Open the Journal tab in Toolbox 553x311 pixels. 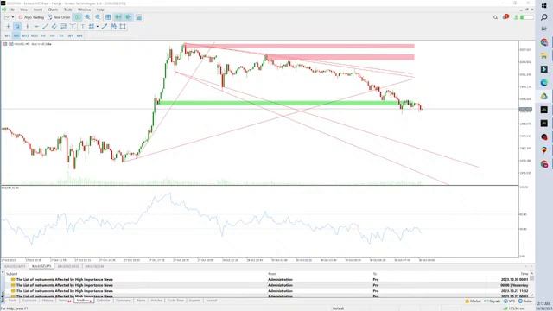pos(211,301)
